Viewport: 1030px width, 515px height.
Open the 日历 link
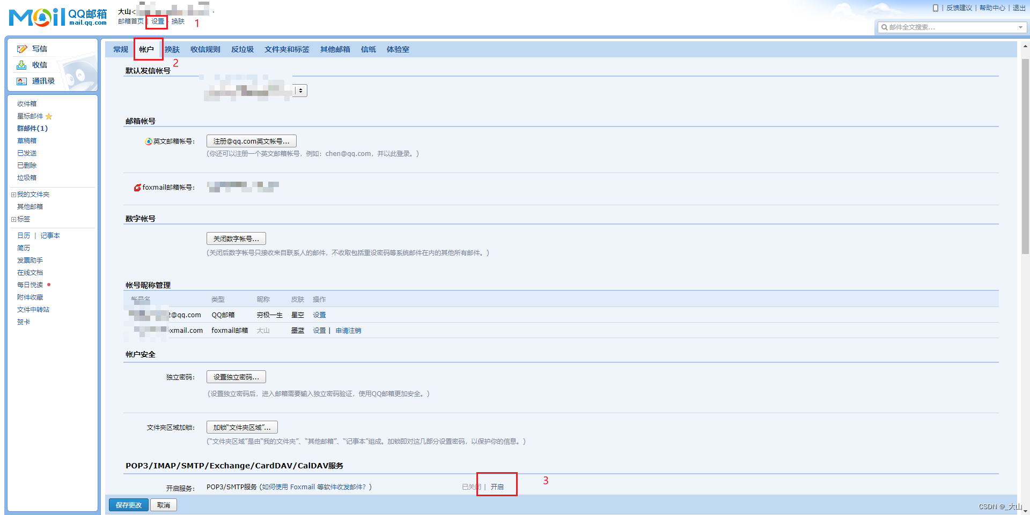point(24,236)
